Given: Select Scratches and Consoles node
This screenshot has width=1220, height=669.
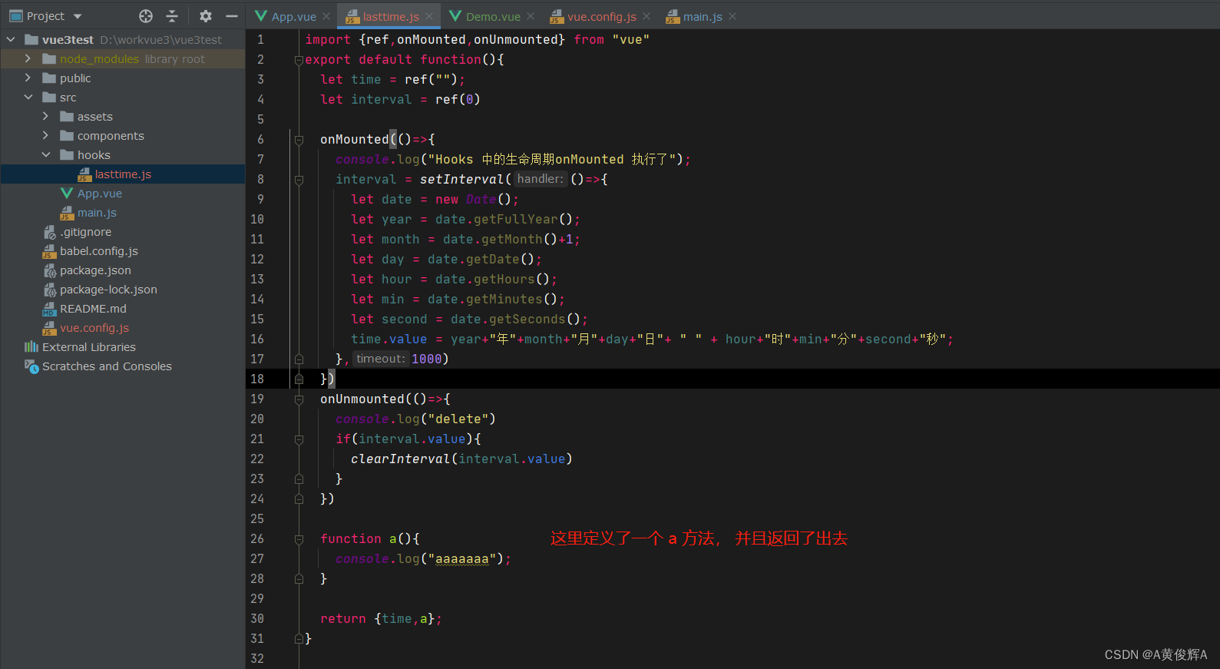Looking at the screenshot, I should (x=107, y=366).
